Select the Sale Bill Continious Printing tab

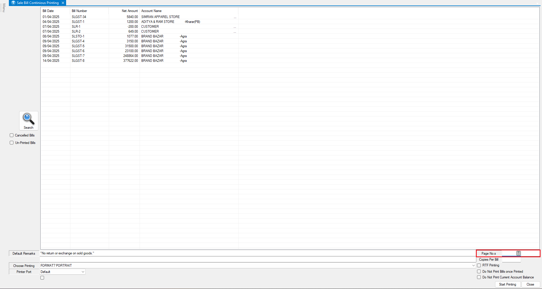click(x=37, y=3)
